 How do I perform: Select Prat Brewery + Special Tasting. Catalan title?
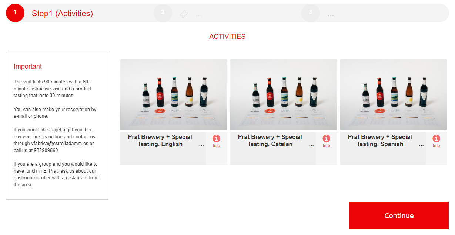pos(270,141)
